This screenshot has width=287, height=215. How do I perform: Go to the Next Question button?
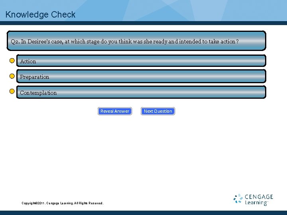click(x=158, y=111)
